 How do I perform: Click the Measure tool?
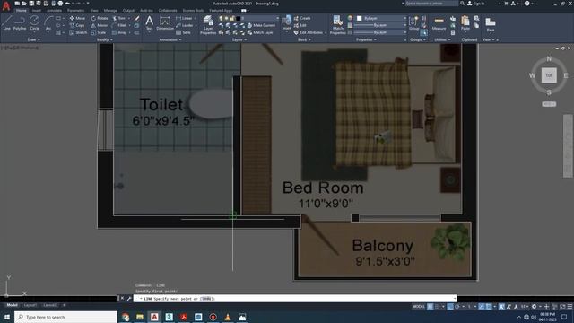(439, 22)
